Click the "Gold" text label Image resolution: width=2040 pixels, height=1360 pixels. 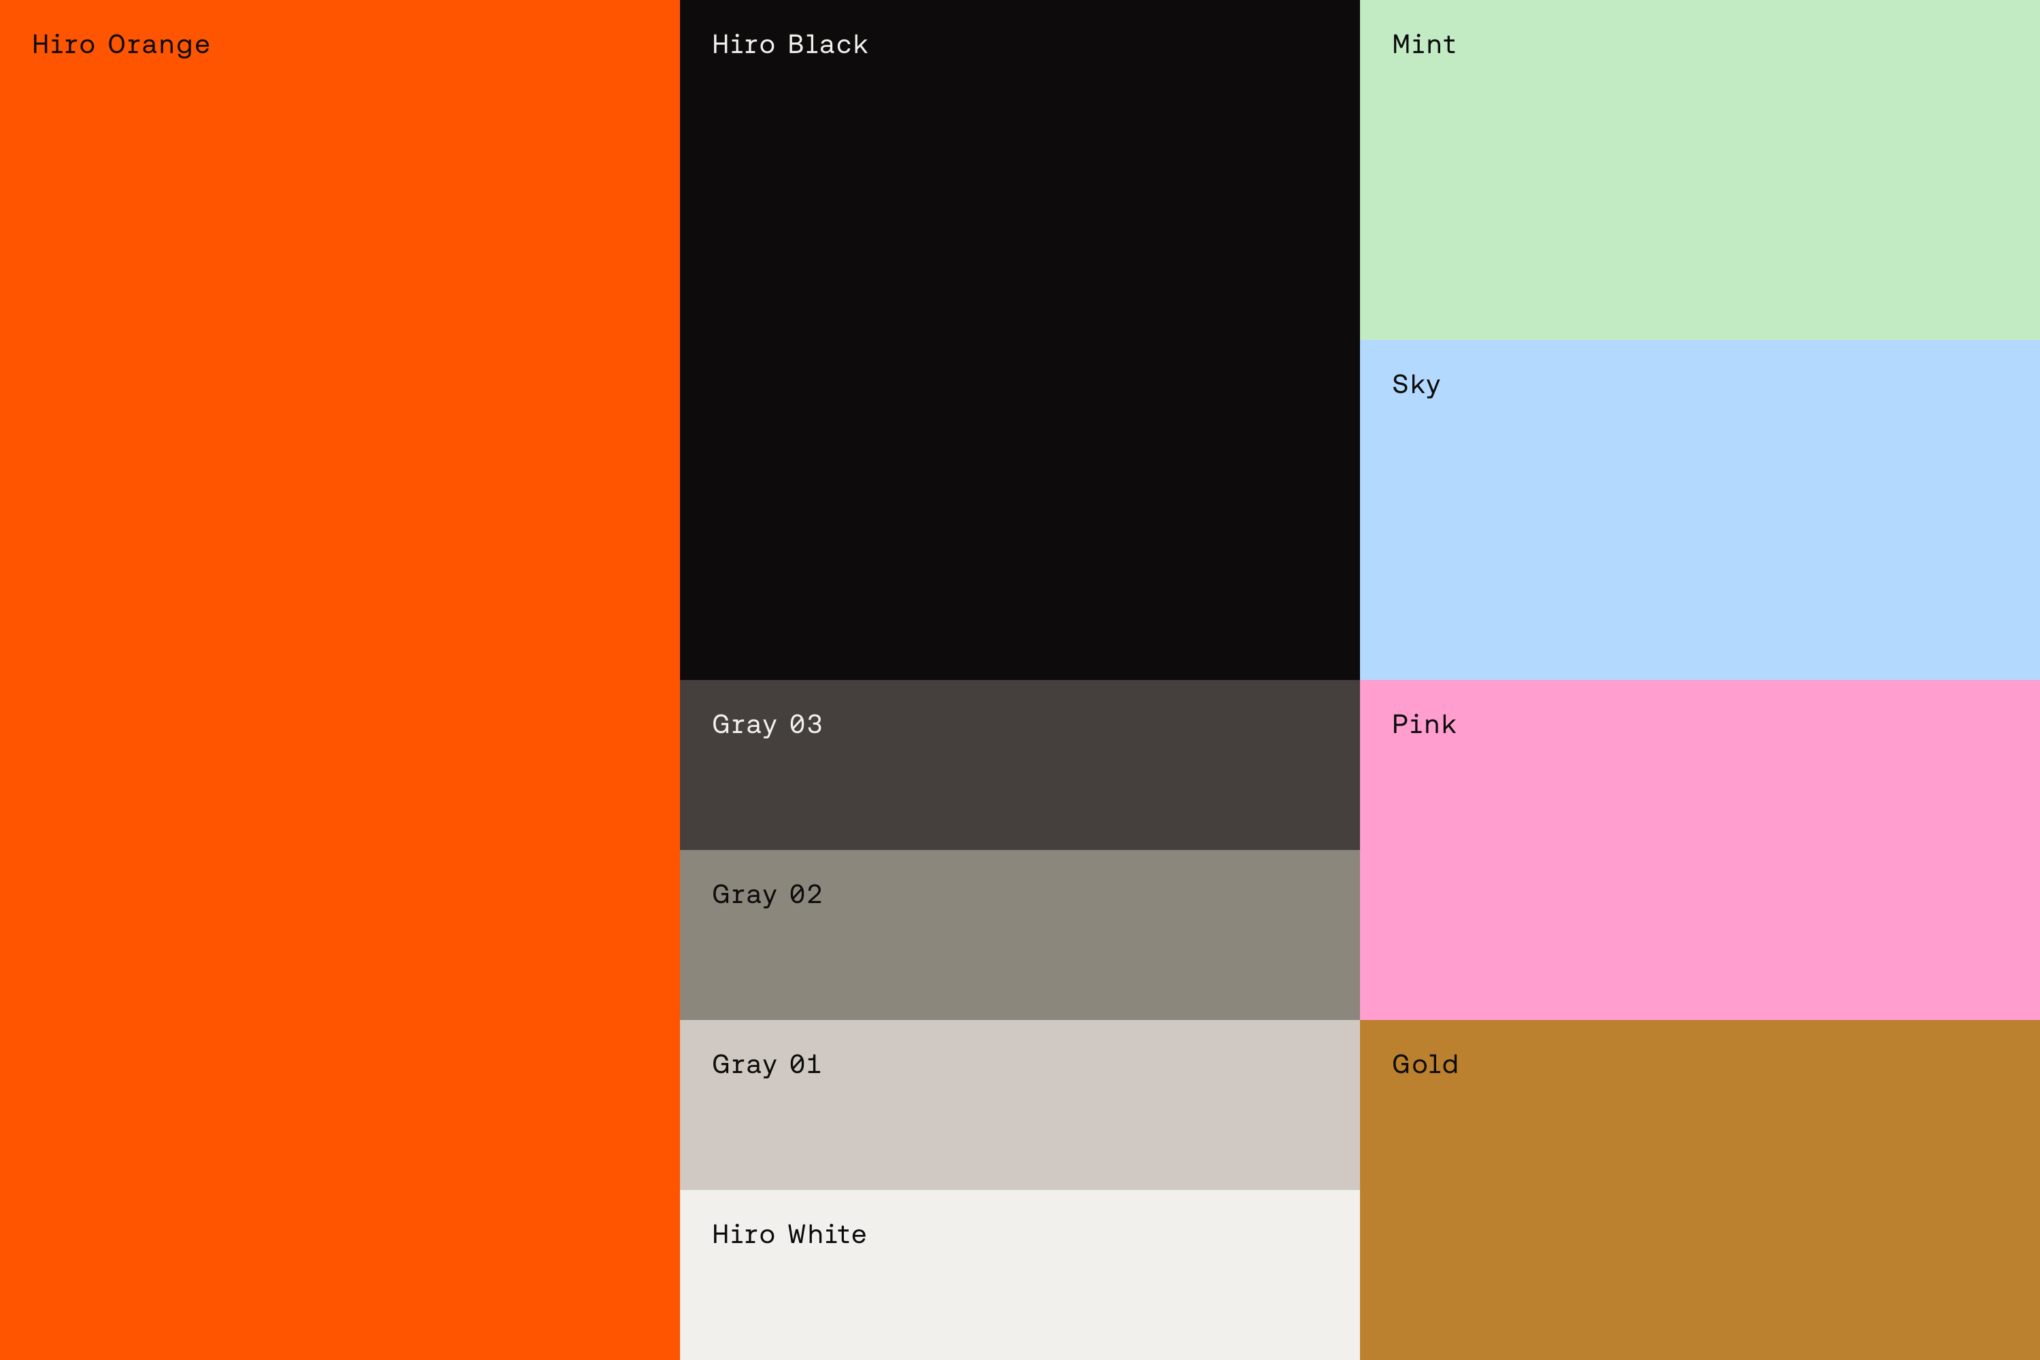(1424, 1064)
